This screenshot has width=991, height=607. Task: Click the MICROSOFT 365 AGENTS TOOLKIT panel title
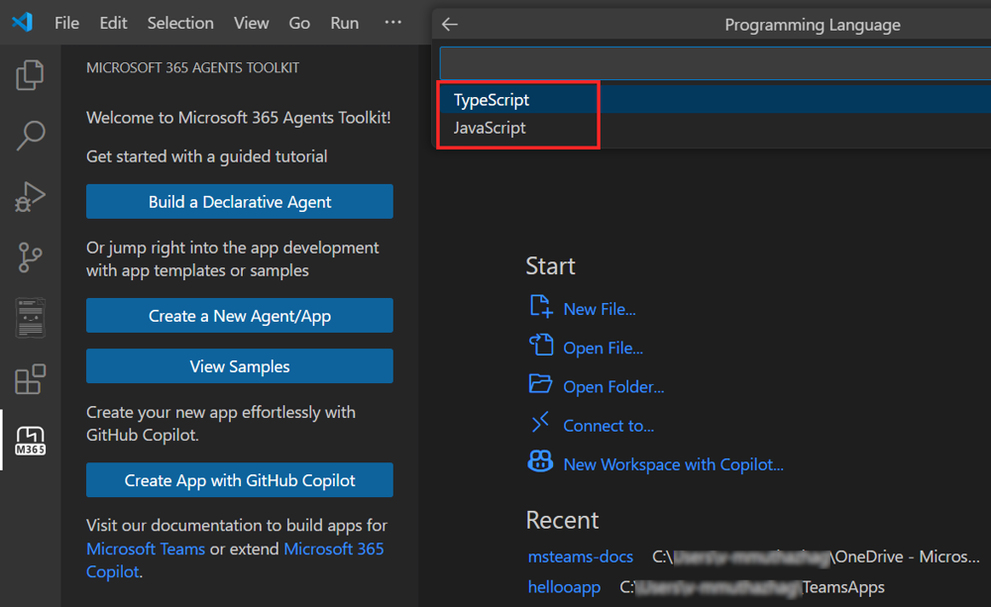coord(193,67)
